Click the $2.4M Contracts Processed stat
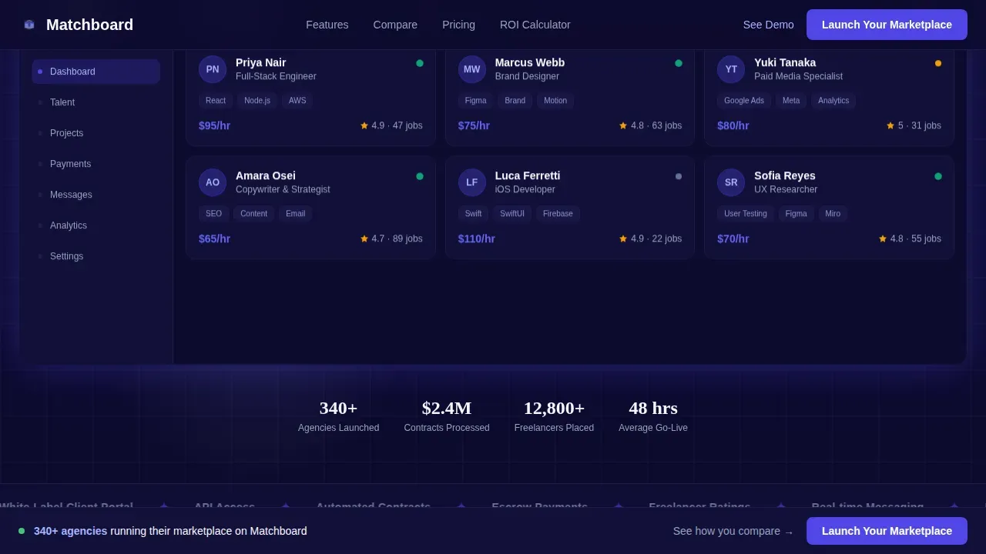Image resolution: width=986 pixels, height=554 pixels. point(447,415)
